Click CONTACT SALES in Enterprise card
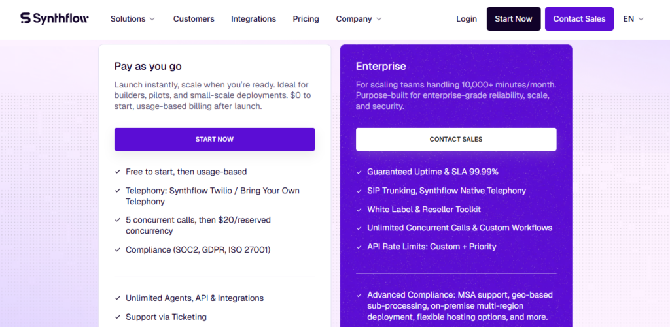The width and height of the screenshot is (670, 327). tap(456, 140)
